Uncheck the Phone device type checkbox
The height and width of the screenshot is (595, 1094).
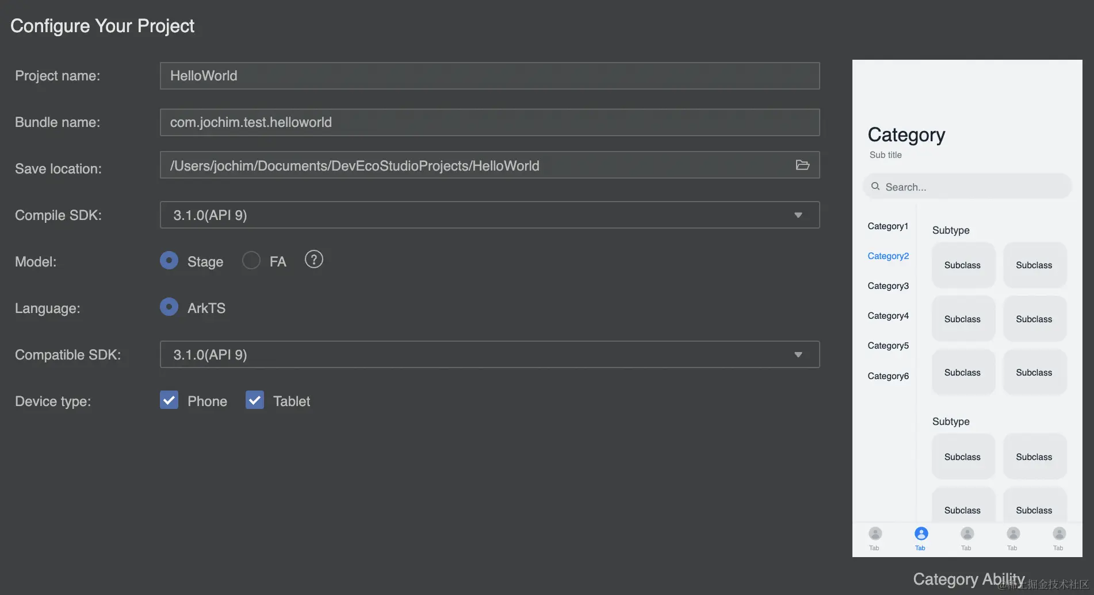click(169, 400)
